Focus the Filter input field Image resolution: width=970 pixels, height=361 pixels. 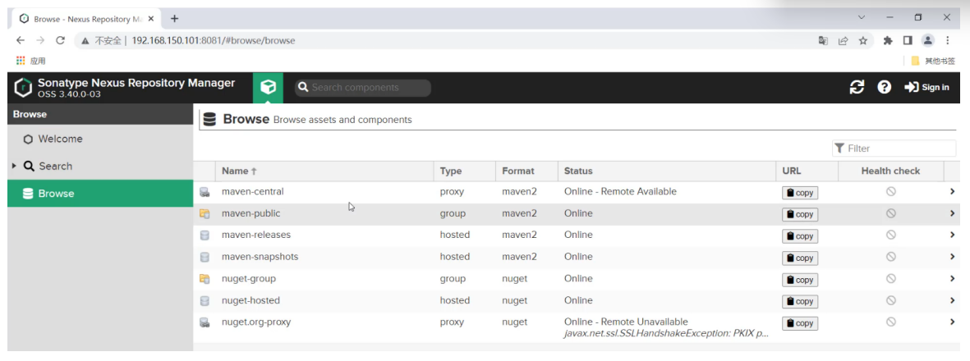[894, 149]
